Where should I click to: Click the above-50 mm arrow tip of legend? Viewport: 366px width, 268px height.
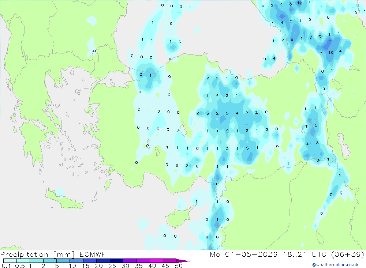click(183, 261)
